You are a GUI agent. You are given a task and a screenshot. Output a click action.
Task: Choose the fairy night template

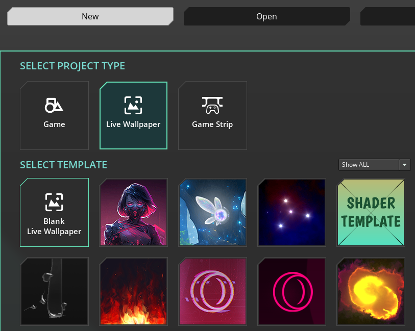click(x=212, y=212)
